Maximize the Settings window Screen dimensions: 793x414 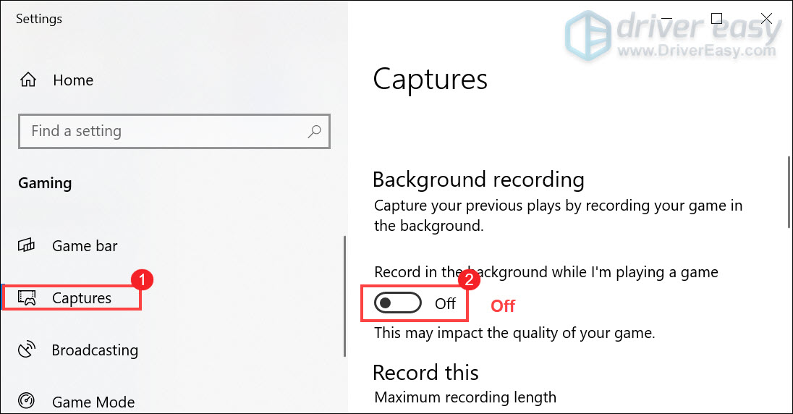point(716,19)
